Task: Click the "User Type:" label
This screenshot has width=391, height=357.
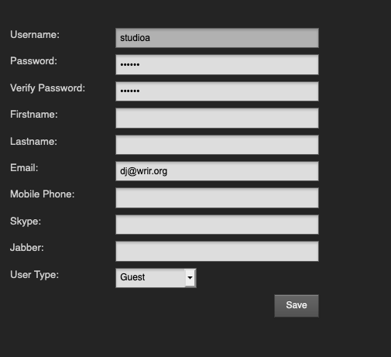Action: [34, 275]
